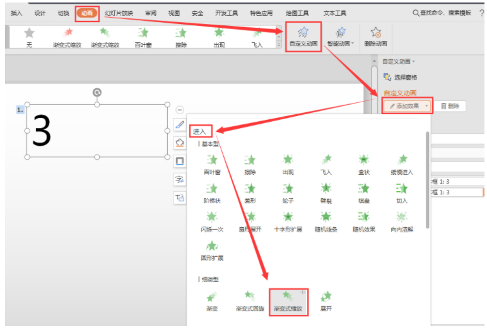Screen dimensions: 487x330
Task: Pick 劈裂 entrance effect
Action: point(326,193)
